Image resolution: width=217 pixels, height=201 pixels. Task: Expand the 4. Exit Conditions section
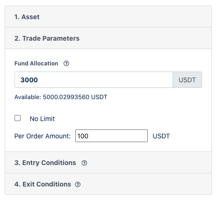click(x=108, y=184)
